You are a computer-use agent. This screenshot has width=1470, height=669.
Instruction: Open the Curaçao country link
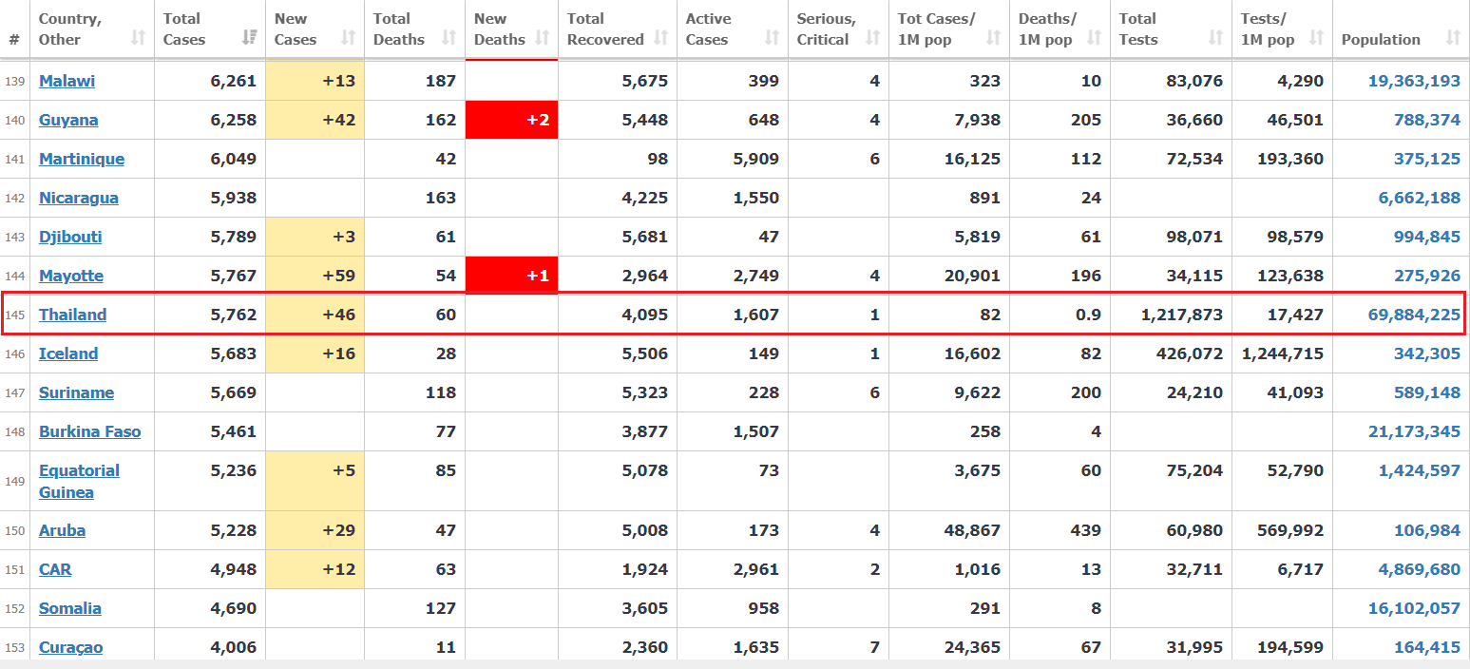click(70, 647)
